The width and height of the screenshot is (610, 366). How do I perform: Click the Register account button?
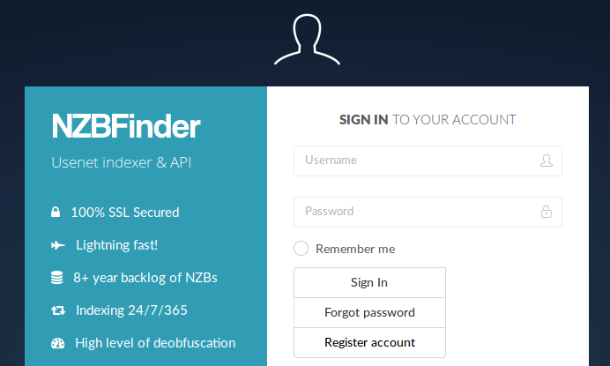[369, 343]
